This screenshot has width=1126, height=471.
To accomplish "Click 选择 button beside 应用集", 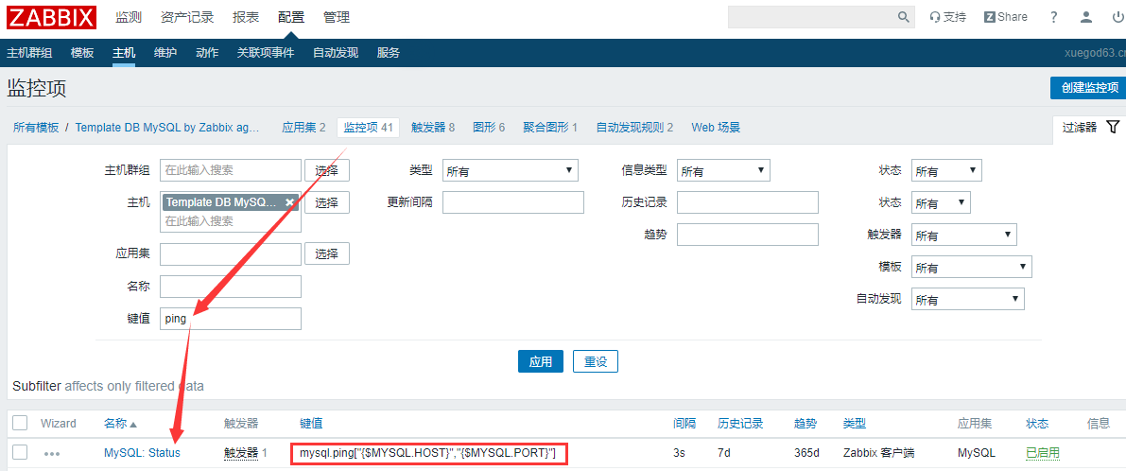I will [327, 253].
